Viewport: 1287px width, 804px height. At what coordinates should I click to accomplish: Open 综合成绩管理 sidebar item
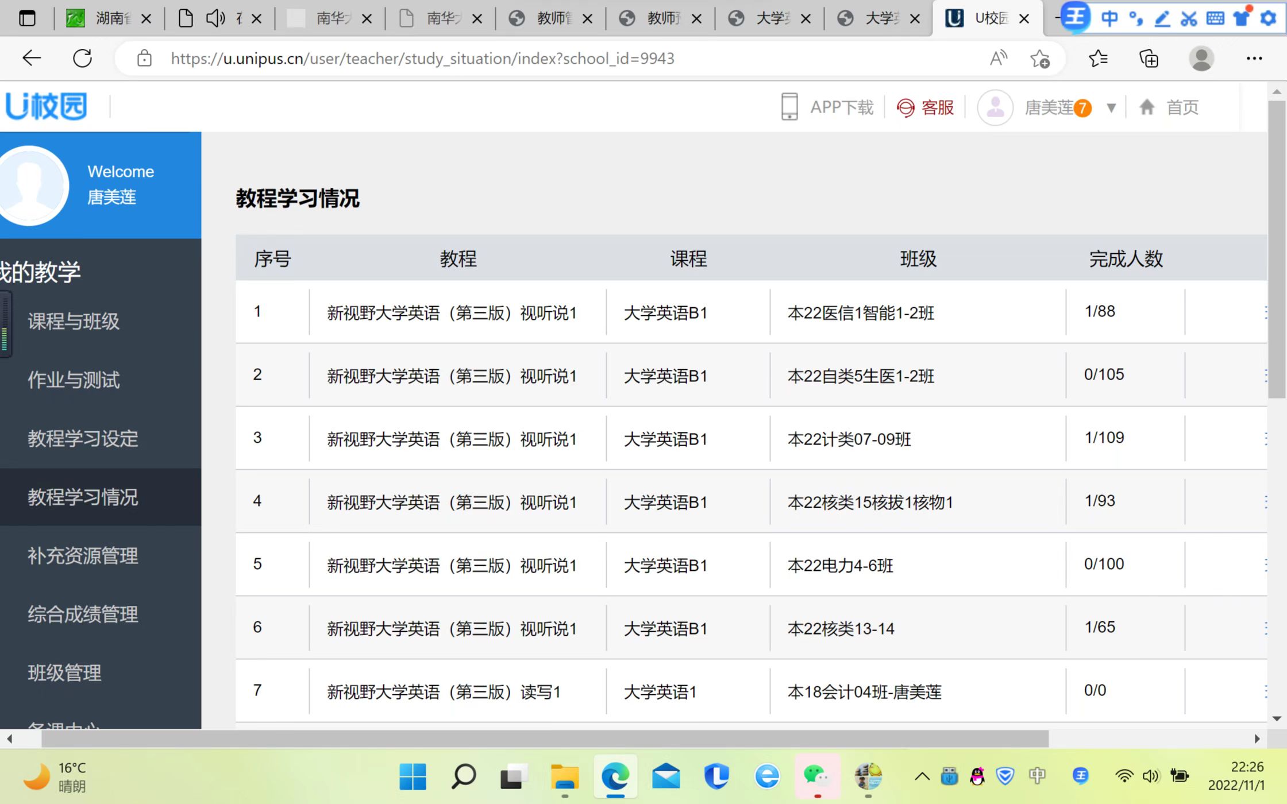pos(83,614)
